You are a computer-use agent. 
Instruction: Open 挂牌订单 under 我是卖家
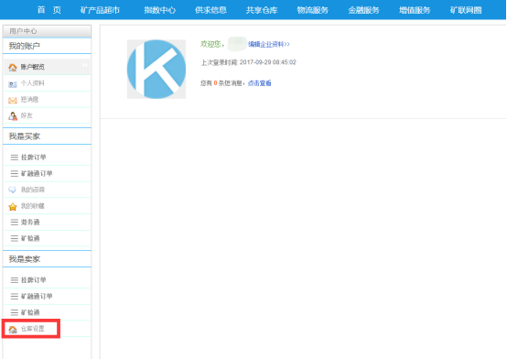(x=34, y=280)
